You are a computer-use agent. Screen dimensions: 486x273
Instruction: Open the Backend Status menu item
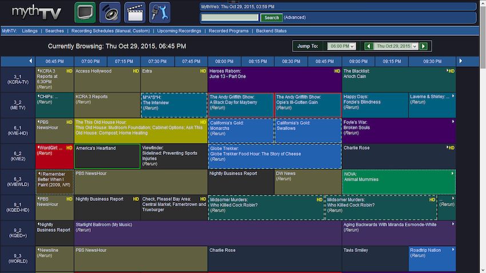[x=271, y=31]
